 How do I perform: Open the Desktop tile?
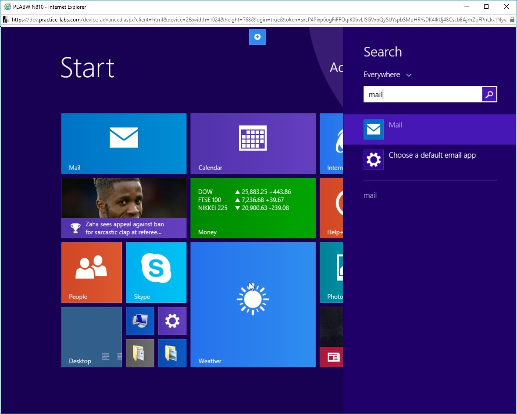(91, 337)
